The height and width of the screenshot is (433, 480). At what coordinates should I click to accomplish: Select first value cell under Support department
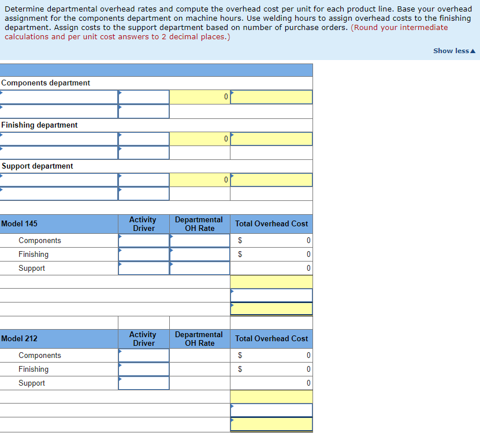click(x=144, y=180)
